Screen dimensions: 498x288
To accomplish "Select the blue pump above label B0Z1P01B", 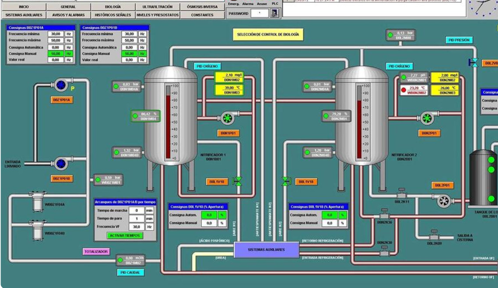I will tap(61, 164).
